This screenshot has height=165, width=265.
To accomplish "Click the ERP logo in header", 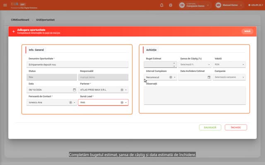I will tap(18, 4).
